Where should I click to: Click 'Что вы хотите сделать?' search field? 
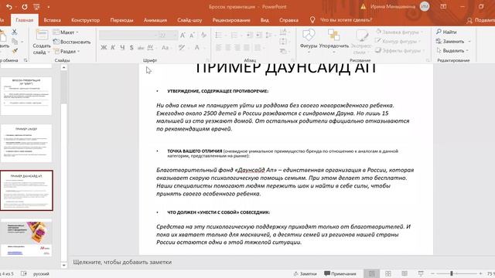click(x=346, y=20)
